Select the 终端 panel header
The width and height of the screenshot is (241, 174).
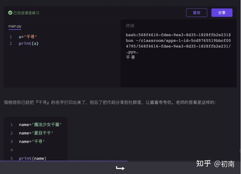[x=130, y=26]
